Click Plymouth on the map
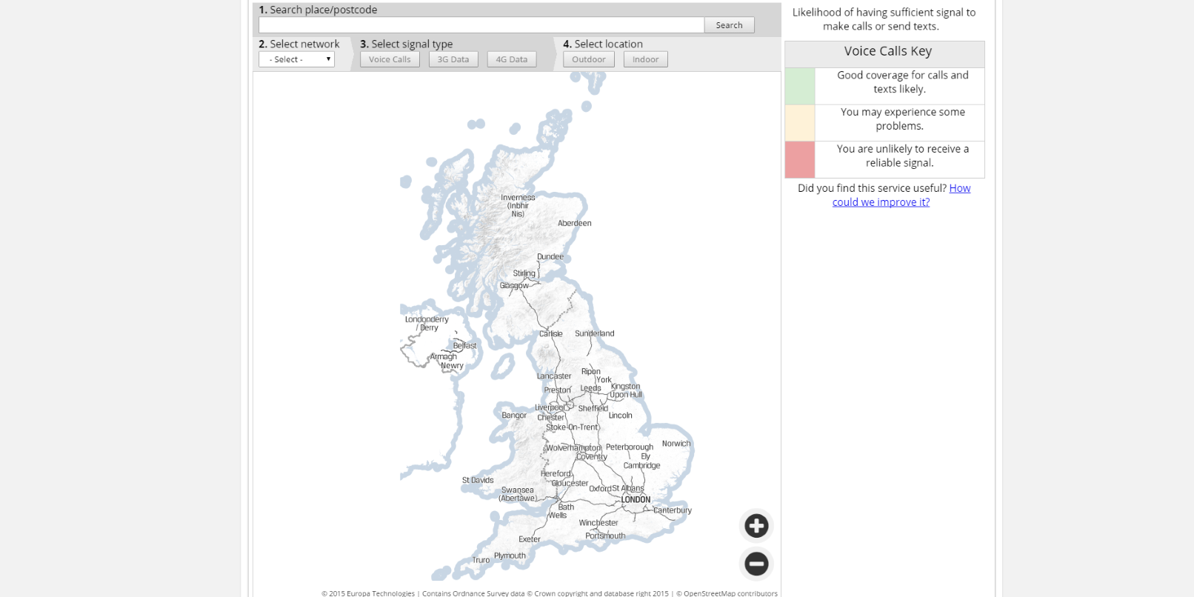 point(510,556)
